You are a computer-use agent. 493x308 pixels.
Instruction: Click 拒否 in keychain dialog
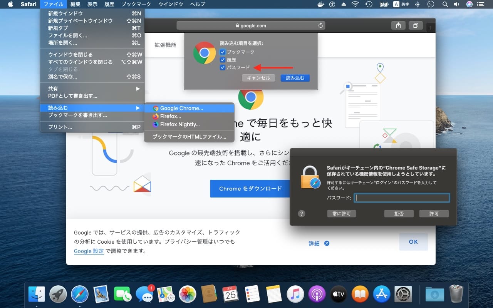click(399, 214)
